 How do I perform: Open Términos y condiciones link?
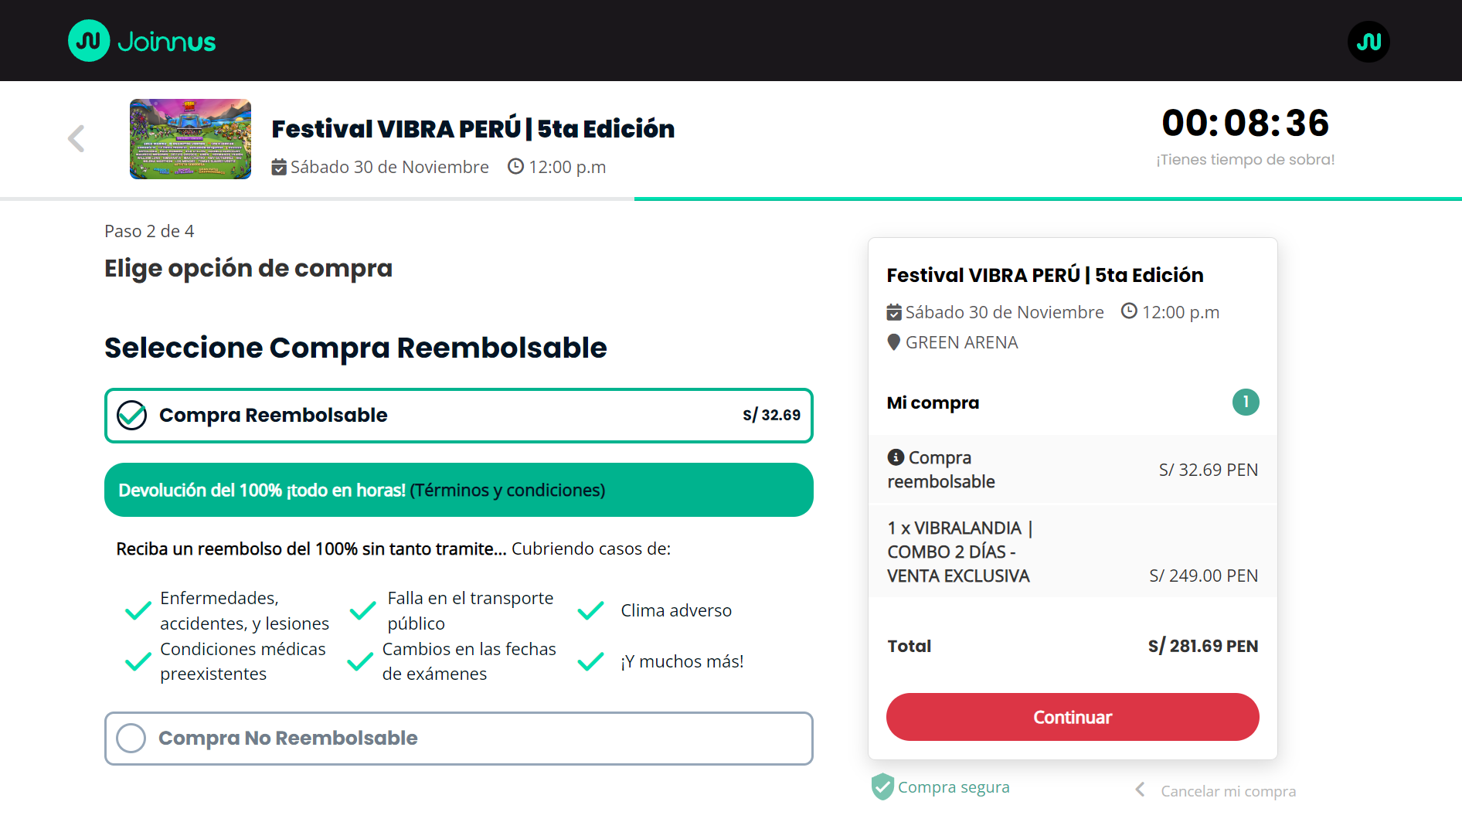(508, 489)
